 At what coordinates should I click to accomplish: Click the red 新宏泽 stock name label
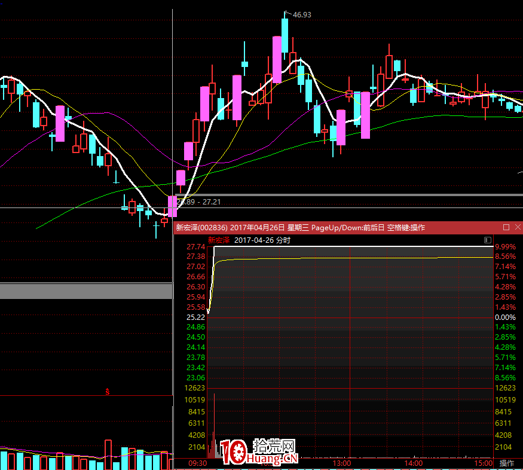tap(219, 240)
